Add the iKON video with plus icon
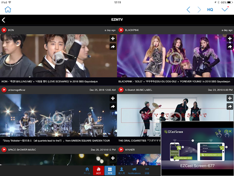 click(113, 38)
